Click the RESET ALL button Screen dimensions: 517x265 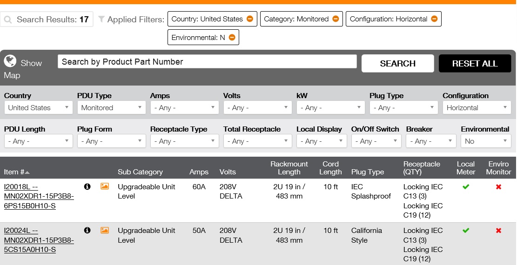click(x=475, y=64)
